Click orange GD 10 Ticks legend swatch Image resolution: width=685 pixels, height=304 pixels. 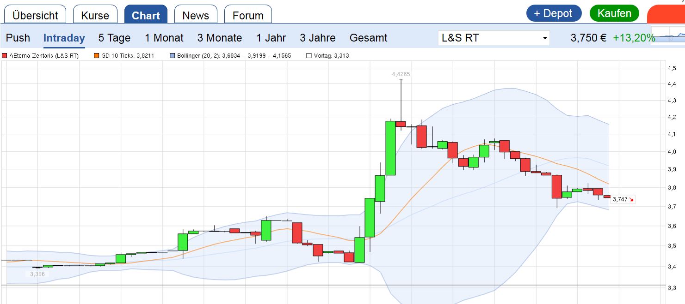pyautogui.click(x=97, y=56)
